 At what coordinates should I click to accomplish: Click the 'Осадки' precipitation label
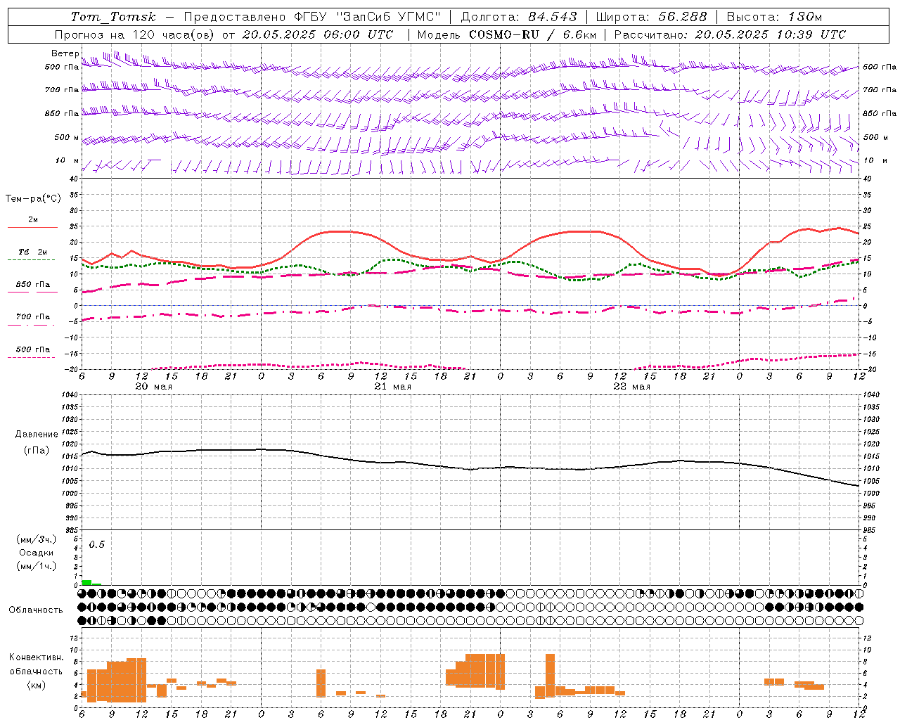pyautogui.click(x=37, y=553)
